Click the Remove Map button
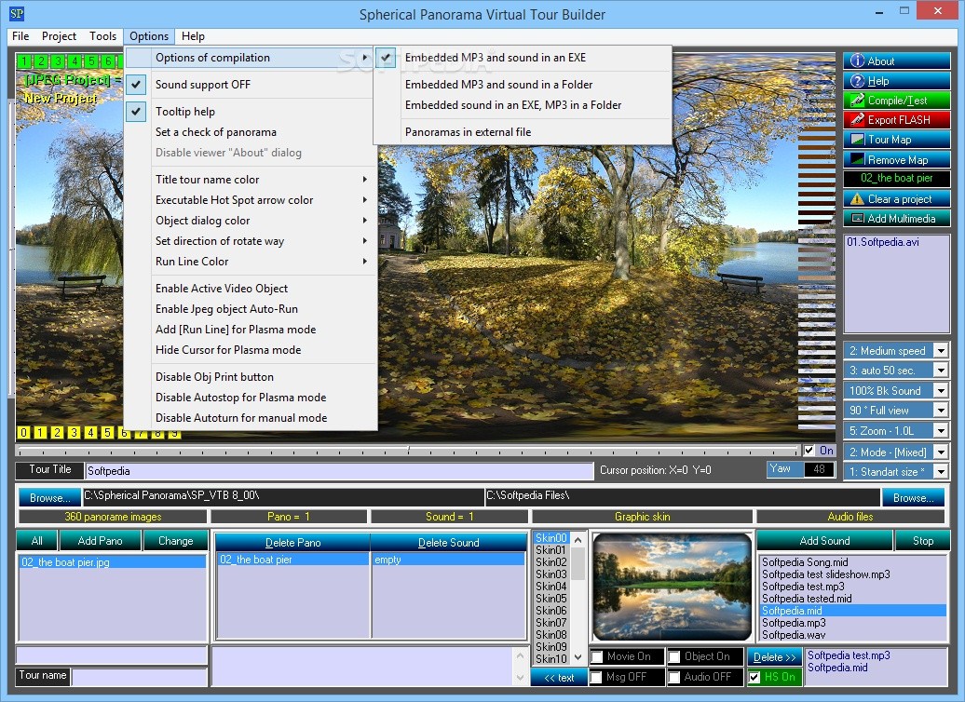Image resolution: width=965 pixels, height=702 pixels. click(897, 159)
